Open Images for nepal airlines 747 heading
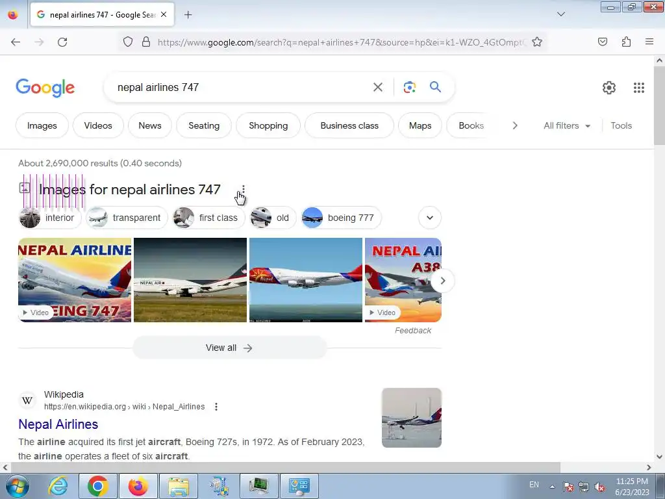665x499 pixels. (130, 190)
